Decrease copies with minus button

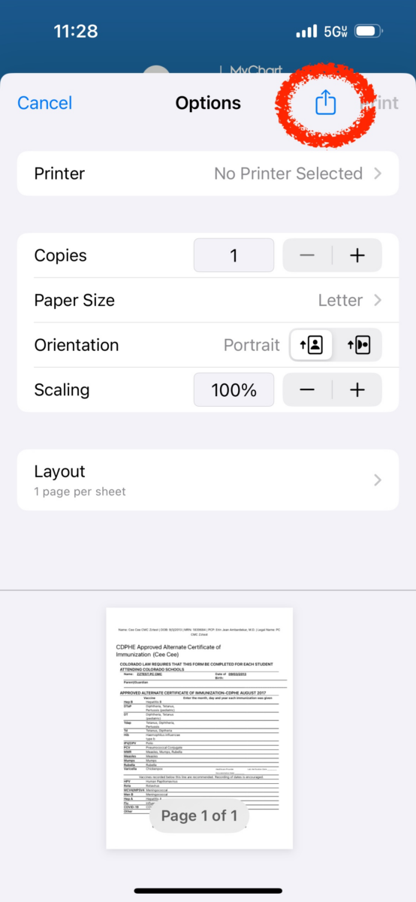click(307, 256)
